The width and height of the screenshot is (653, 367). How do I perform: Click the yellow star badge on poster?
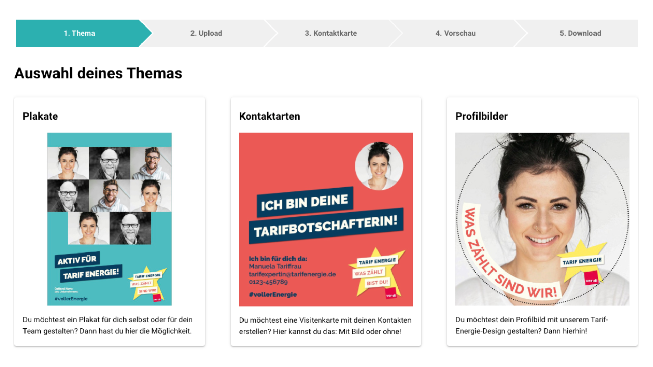(148, 284)
